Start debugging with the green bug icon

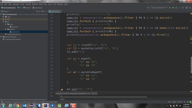(173, 8)
